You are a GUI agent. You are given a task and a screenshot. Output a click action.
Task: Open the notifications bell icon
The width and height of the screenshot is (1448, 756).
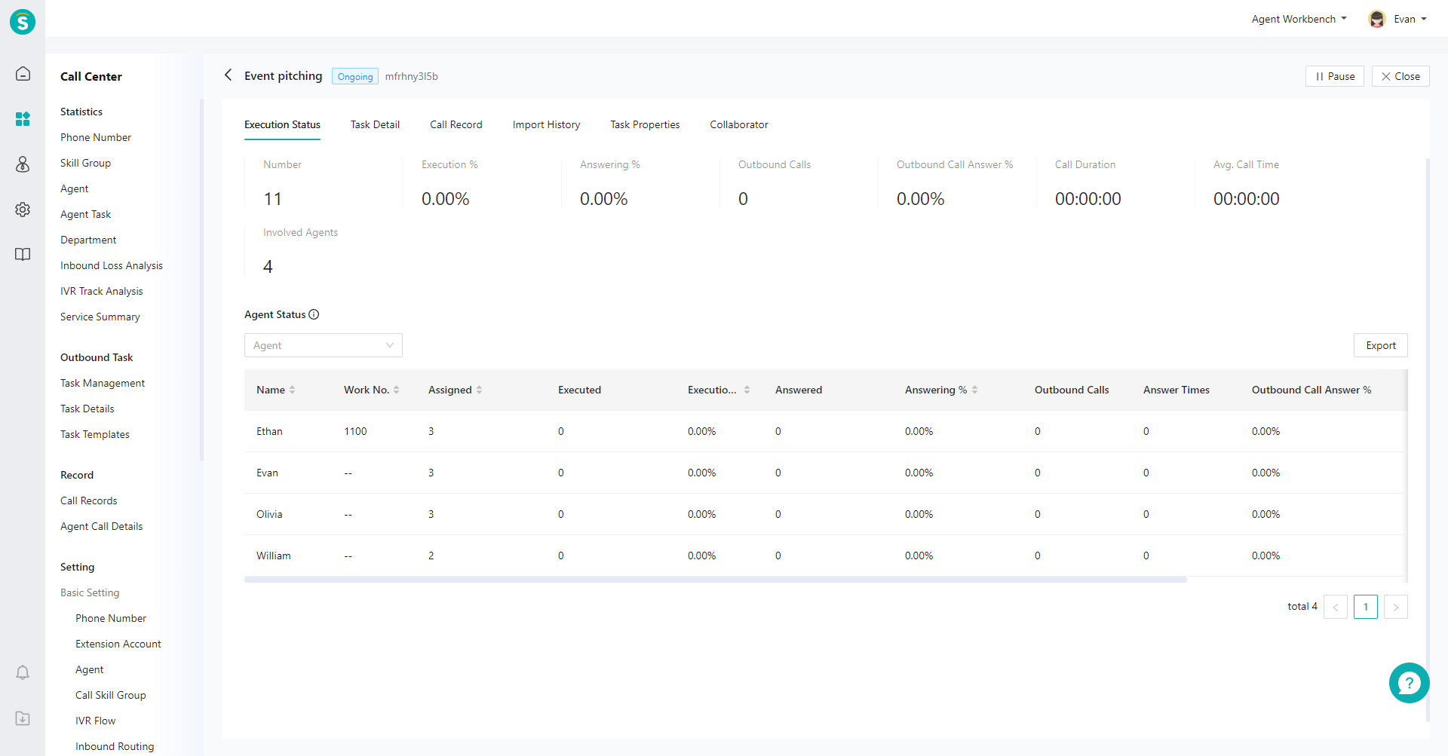coord(23,672)
